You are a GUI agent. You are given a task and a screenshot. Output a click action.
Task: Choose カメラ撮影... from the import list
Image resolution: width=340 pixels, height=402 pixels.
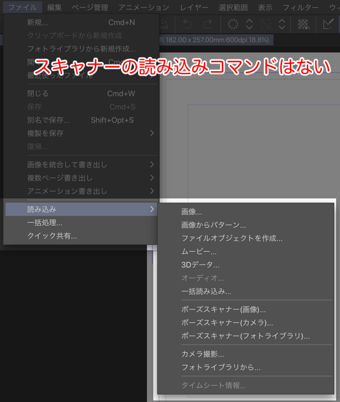pos(198,354)
